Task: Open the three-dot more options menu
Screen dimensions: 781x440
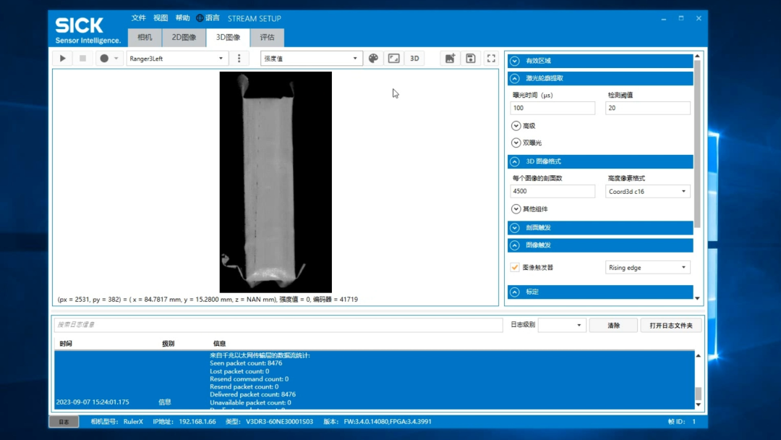Action: pos(239,59)
